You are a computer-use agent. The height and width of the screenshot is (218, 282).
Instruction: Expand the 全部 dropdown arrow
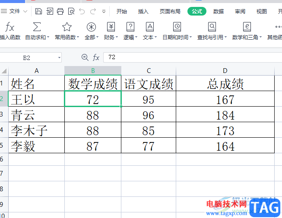pyautogui.click(x=97, y=37)
